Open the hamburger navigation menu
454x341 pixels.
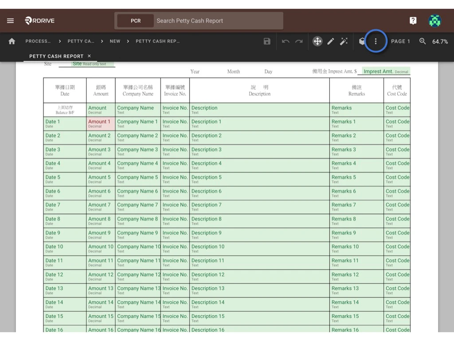point(11,21)
